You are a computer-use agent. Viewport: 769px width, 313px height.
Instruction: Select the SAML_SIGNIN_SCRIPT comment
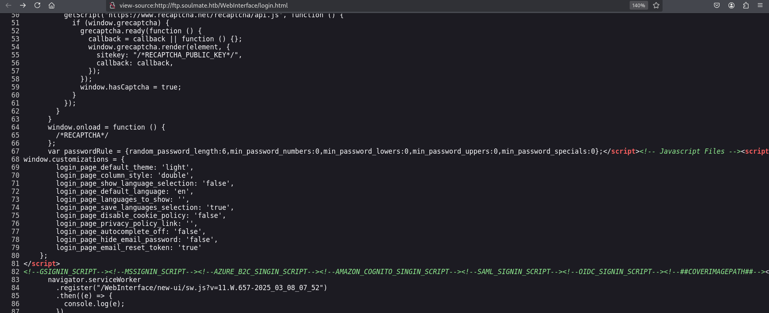point(512,272)
